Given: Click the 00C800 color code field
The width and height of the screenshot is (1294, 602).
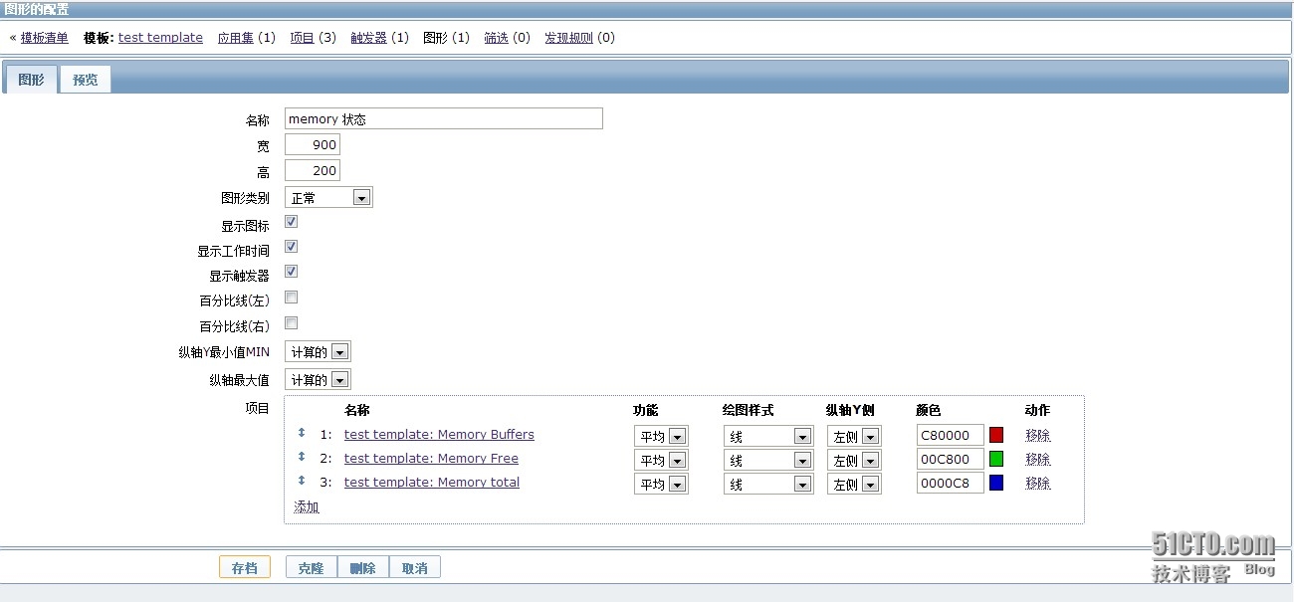Looking at the screenshot, I should (951, 459).
